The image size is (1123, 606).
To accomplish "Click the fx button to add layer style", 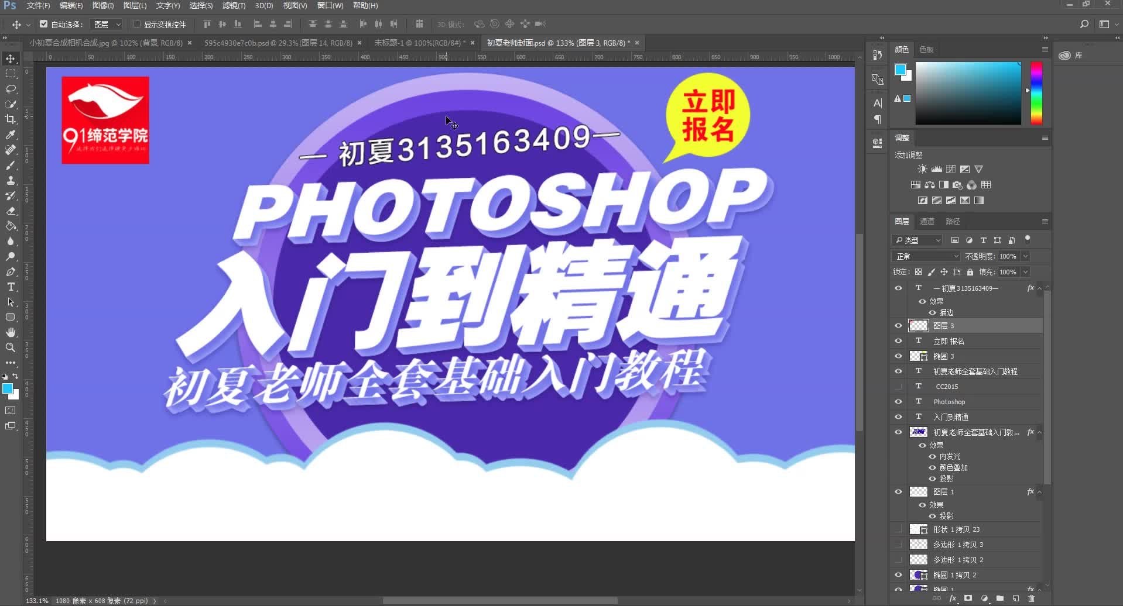I will pyautogui.click(x=953, y=598).
